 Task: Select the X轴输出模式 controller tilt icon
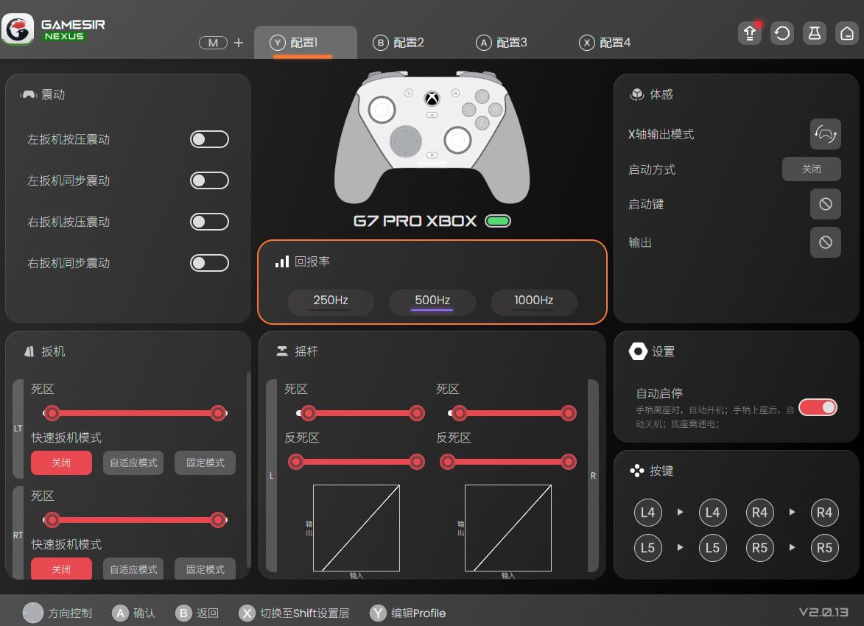pyautogui.click(x=826, y=134)
